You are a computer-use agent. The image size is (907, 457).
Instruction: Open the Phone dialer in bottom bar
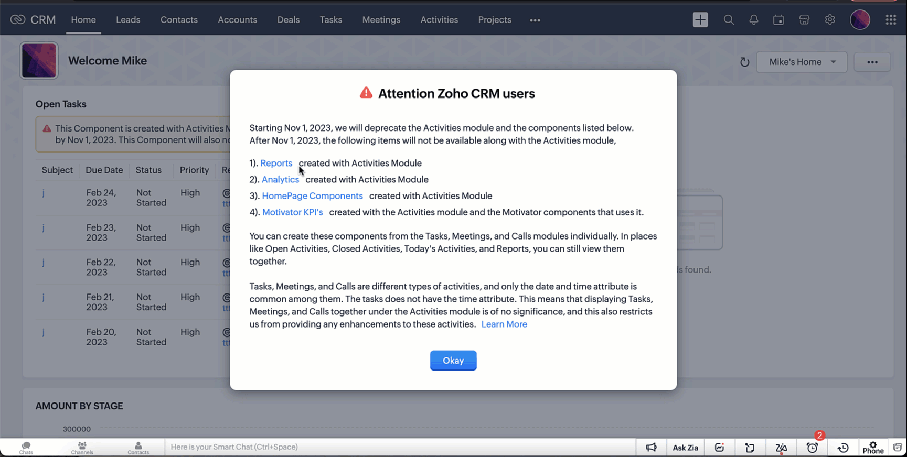pos(873,448)
